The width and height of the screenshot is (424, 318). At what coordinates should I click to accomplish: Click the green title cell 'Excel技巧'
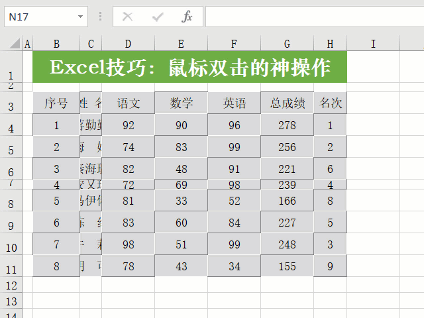point(190,67)
